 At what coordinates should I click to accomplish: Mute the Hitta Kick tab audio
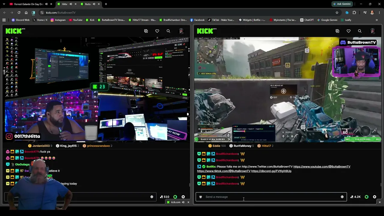pos(70,4)
